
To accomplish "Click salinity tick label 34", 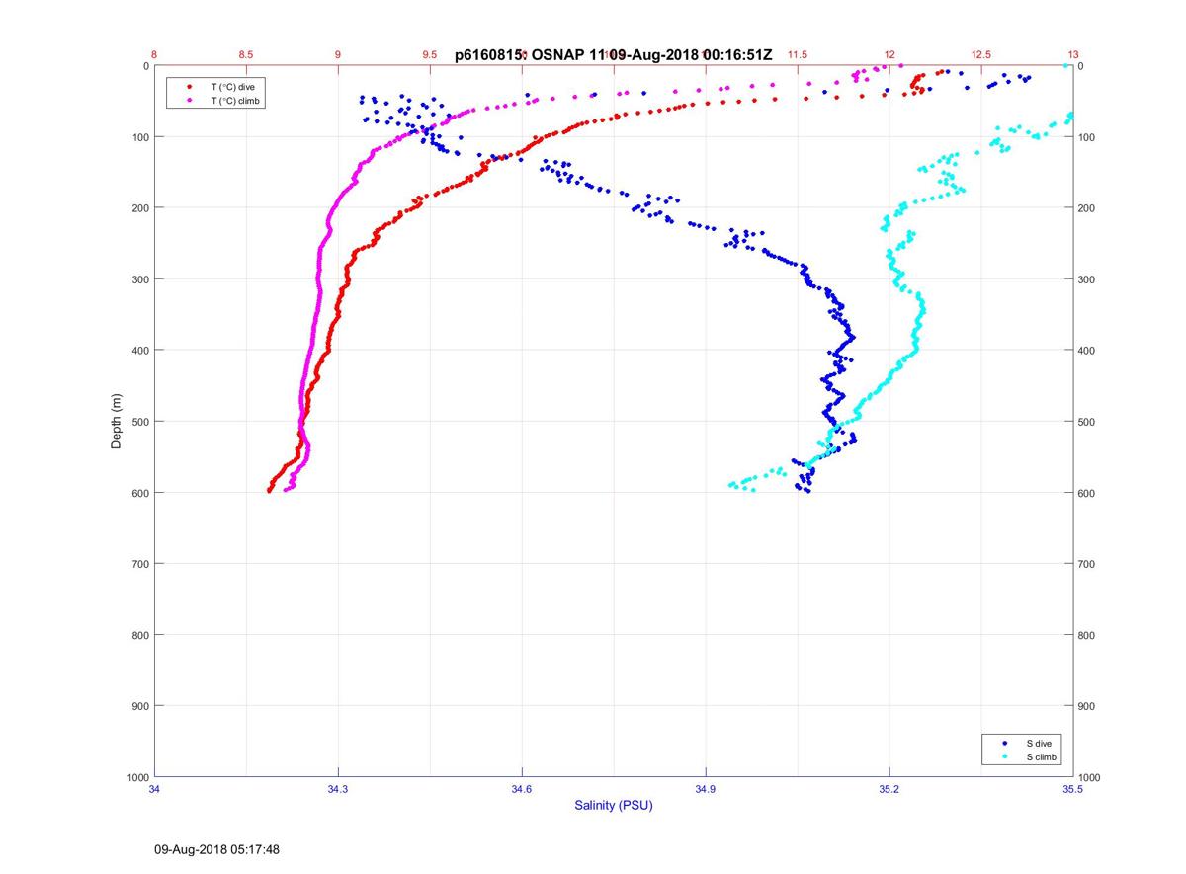I will [154, 789].
